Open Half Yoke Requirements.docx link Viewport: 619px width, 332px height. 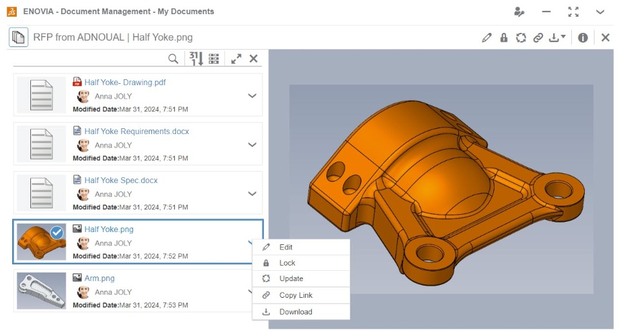(137, 131)
